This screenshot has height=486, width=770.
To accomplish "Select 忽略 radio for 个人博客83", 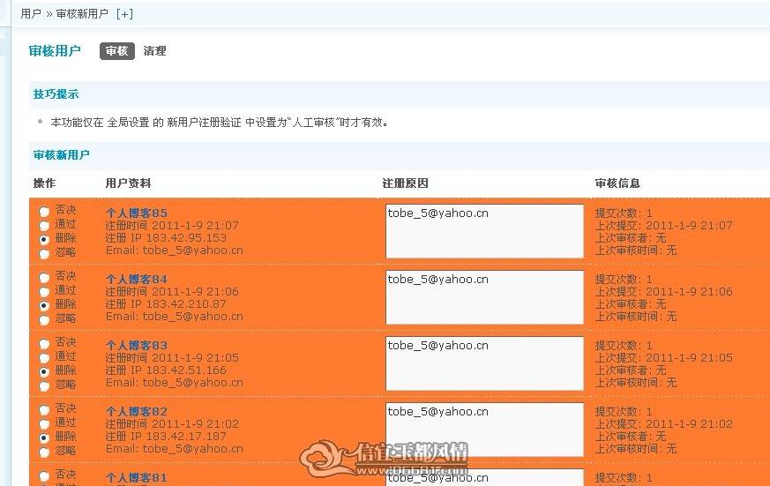I will tap(44, 385).
